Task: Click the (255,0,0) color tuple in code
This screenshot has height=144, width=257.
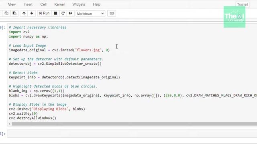Action: coord(173,95)
